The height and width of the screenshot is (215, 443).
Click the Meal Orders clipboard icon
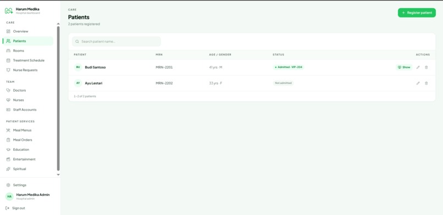(8, 140)
